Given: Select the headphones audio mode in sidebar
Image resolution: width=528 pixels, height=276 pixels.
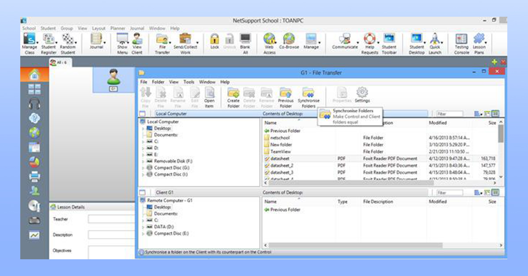Looking at the screenshot, I should point(34,104).
